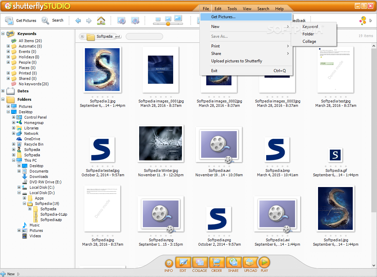Click the scrollbar down arrow
Screen dimensions: 377x277
[373, 266]
